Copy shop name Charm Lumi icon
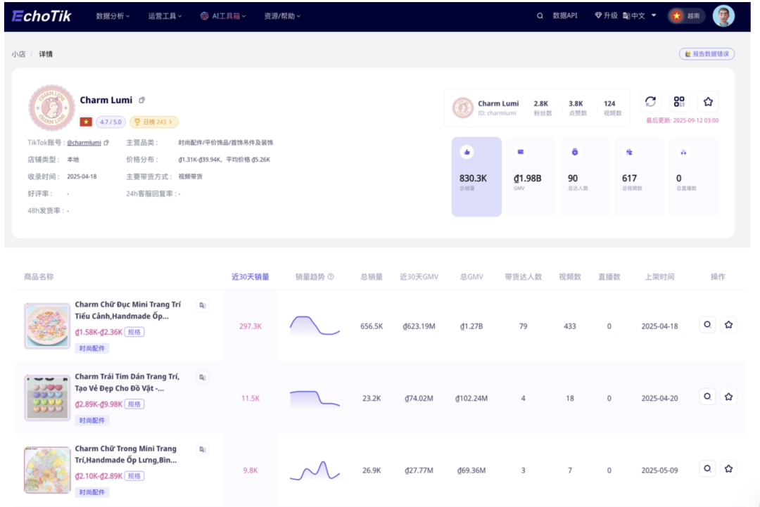760x507 pixels. (141, 101)
